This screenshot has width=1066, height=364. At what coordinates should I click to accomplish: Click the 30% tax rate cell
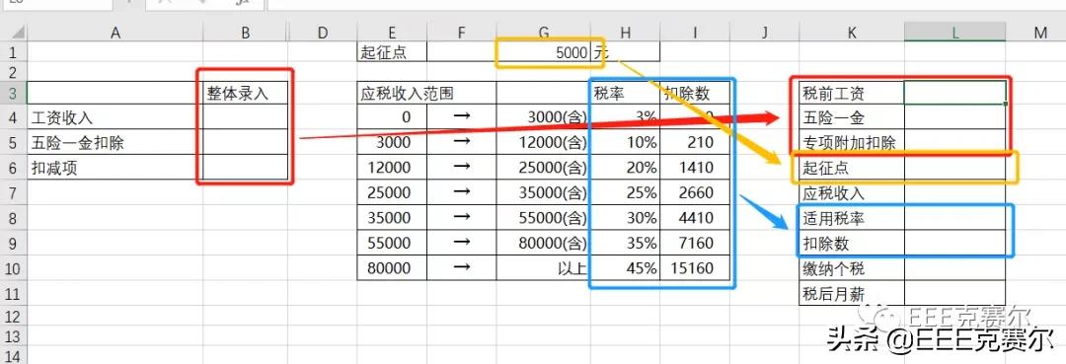[625, 218]
